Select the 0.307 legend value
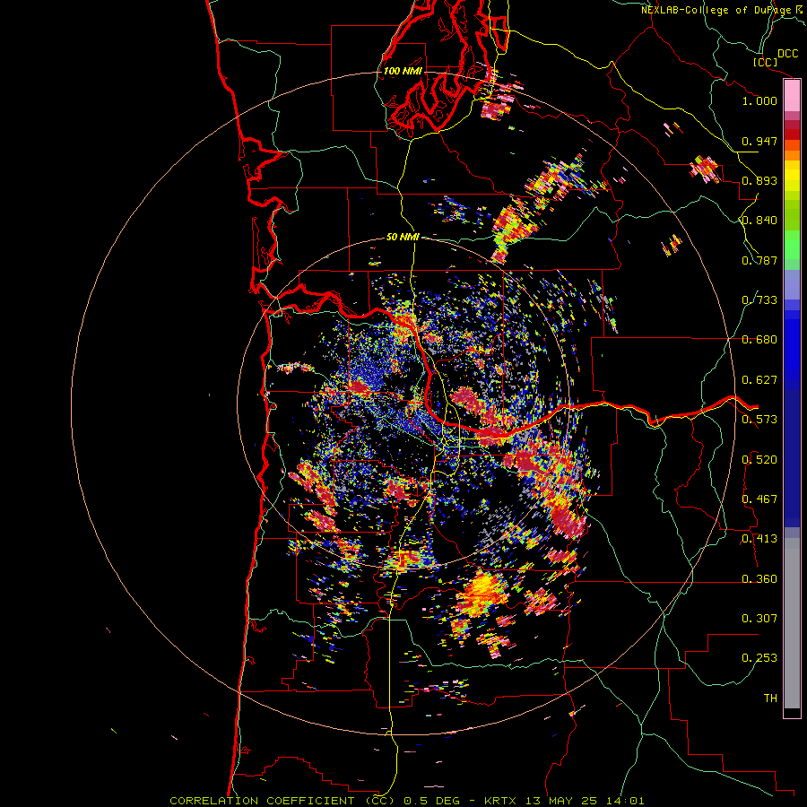The width and height of the screenshot is (807, 807). tap(759, 619)
